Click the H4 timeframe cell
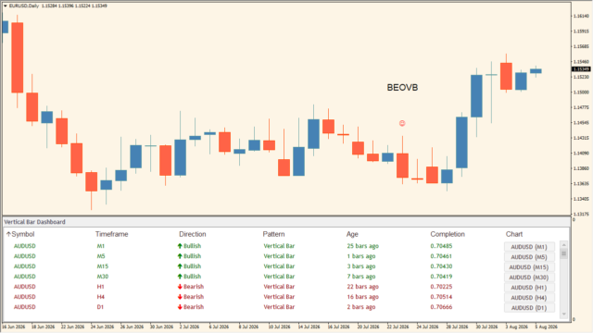The image size is (593, 333). (x=101, y=297)
